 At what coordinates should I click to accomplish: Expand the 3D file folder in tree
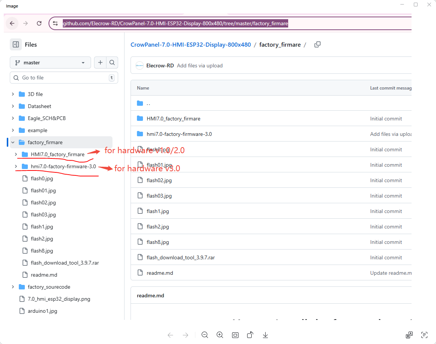(x=13, y=94)
